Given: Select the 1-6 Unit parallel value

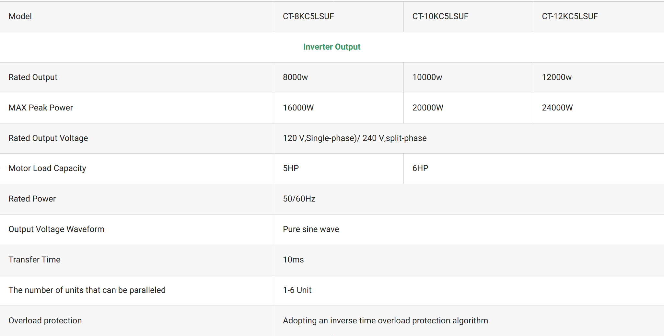Looking at the screenshot, I should (x=297, y=290).
